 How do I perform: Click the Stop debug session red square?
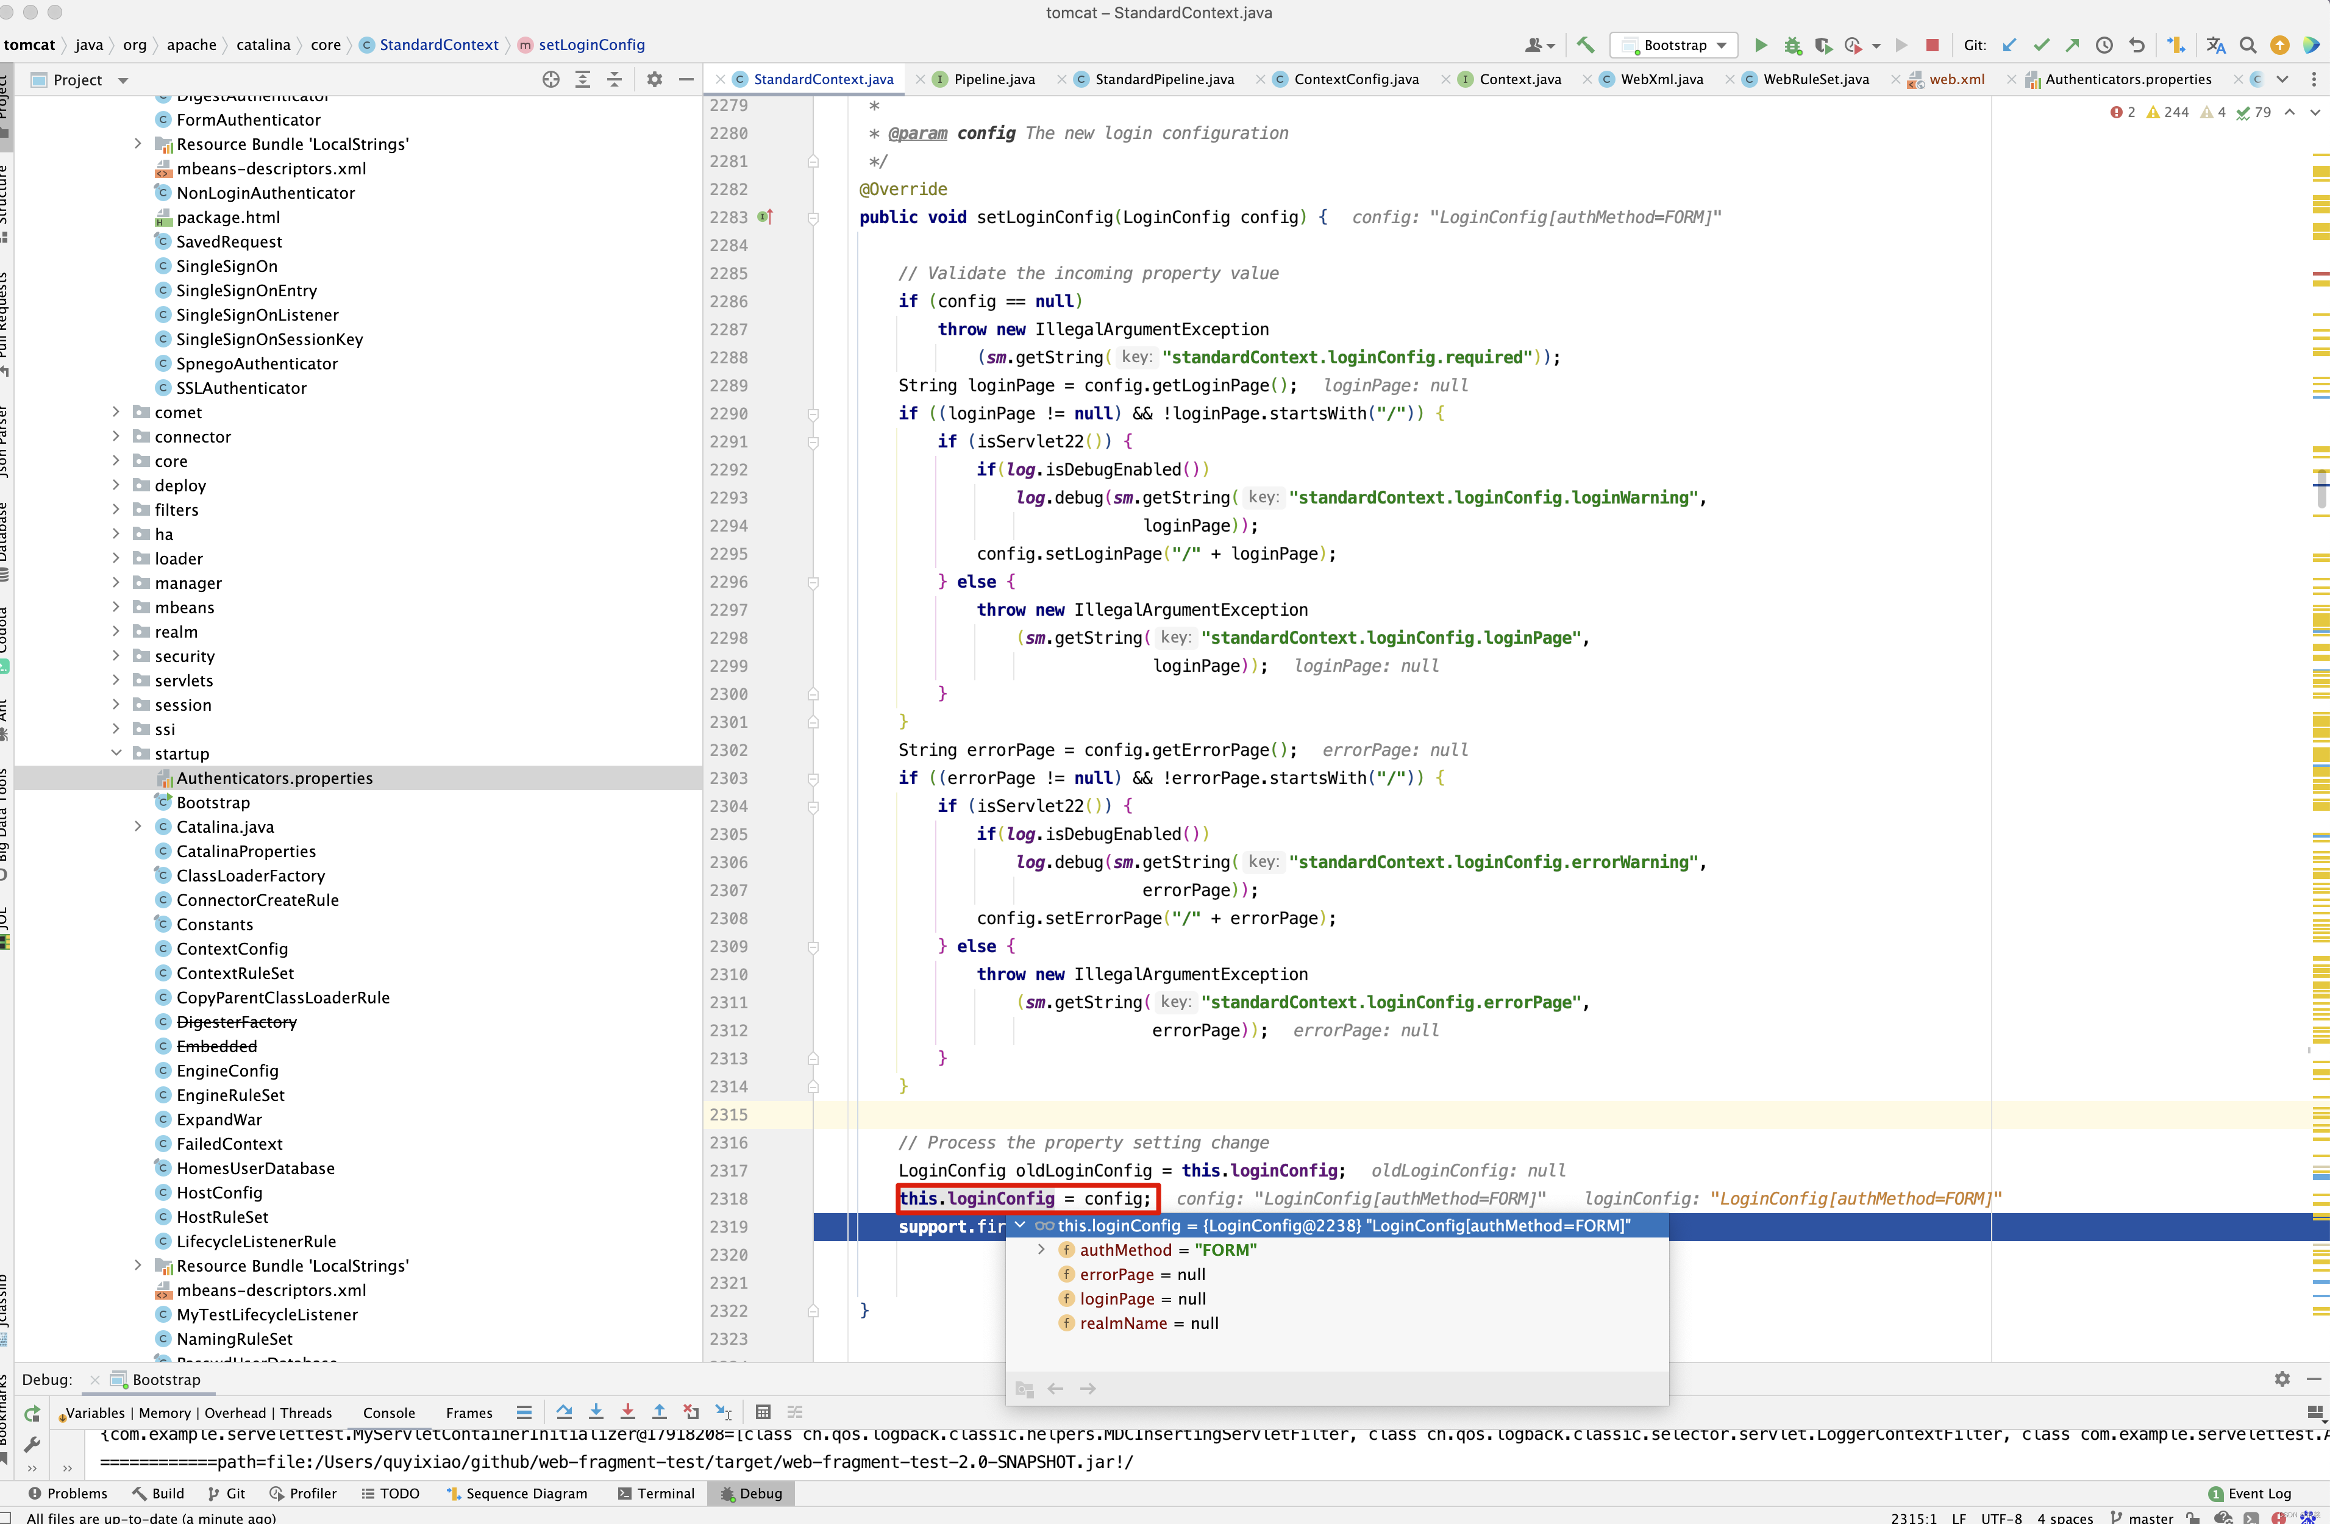tap(1931, 45)
